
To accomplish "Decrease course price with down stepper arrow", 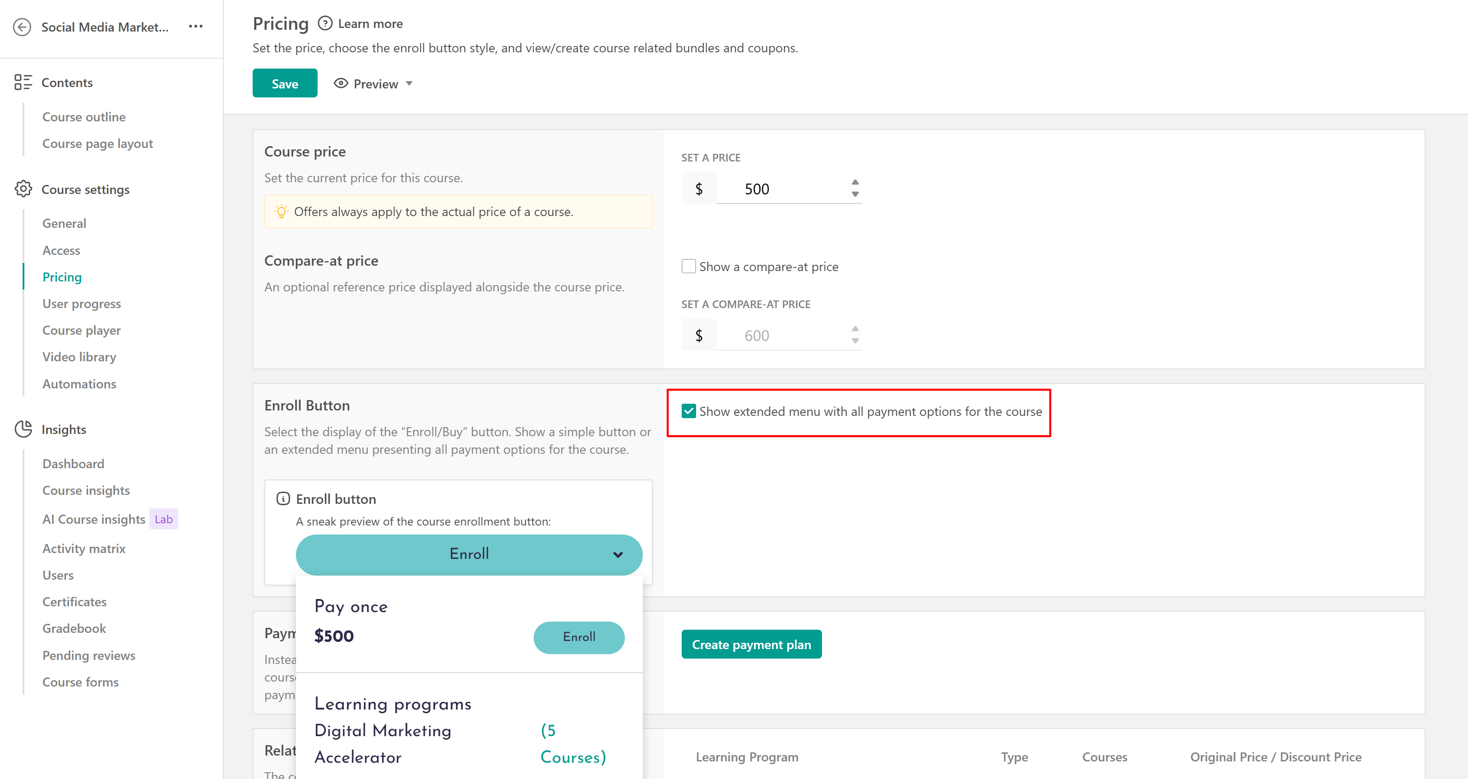I will (x=855, y=194).
